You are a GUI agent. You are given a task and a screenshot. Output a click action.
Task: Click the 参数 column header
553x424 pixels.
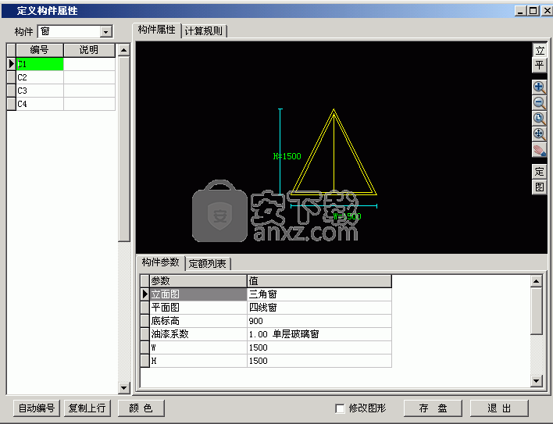[198, 281]
